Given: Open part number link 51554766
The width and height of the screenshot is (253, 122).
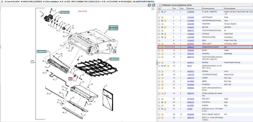Looking at the screenshot, I should click(x=191, y=12).
